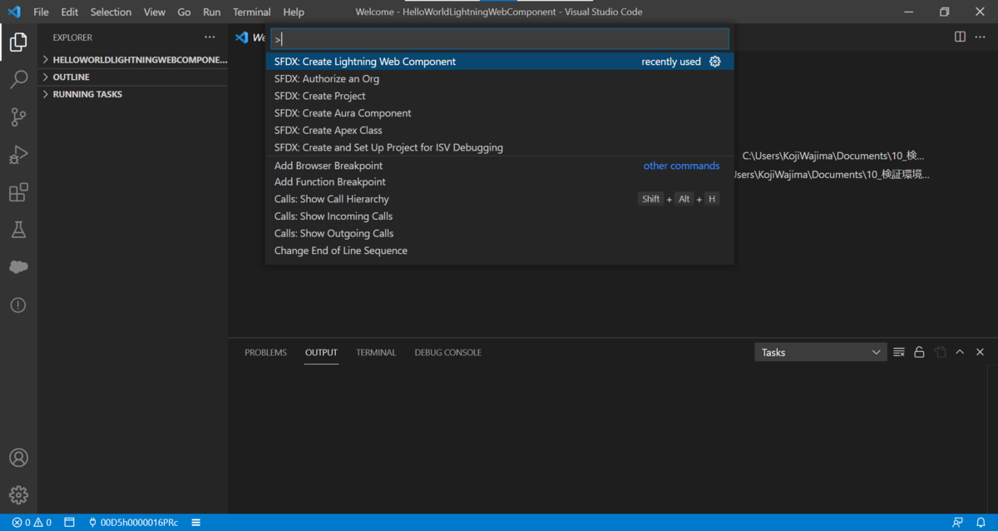Select SFDX: Create Aura Component
Image resolution: width=998 pixels, height=531 pixels.
[500, 113]
